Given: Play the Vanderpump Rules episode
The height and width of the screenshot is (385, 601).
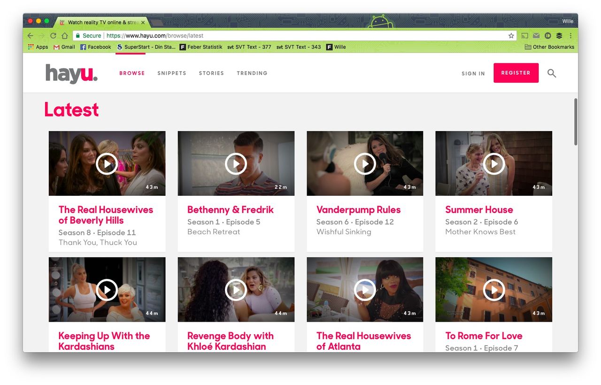Looking at the screenshot, I should pos(365,163).
